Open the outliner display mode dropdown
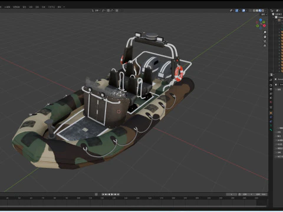Screen dimensions: 283x212 [278, 11]
